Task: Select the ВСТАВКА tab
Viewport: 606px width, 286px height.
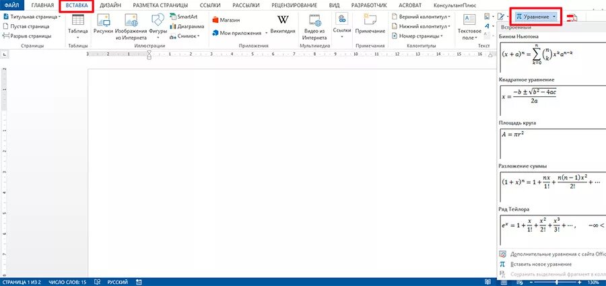Action: pos(77,5)
